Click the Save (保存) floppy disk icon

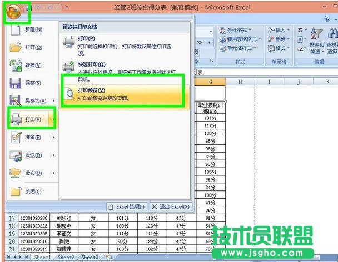[x=16, y=83]
